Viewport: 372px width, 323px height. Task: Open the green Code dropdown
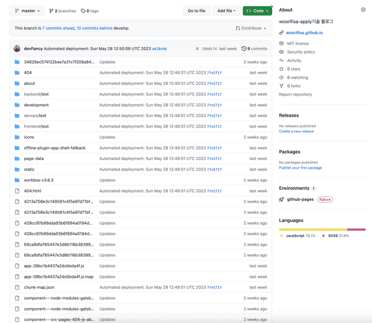point(257,11)
